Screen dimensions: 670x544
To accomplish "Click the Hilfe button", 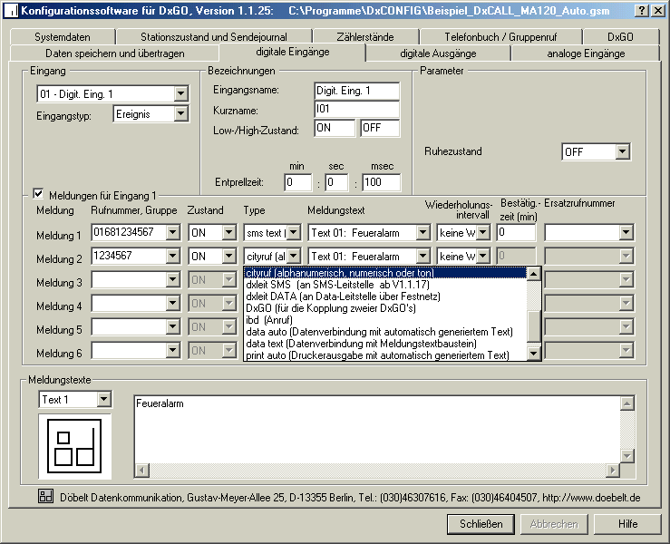I will point(627,524).
